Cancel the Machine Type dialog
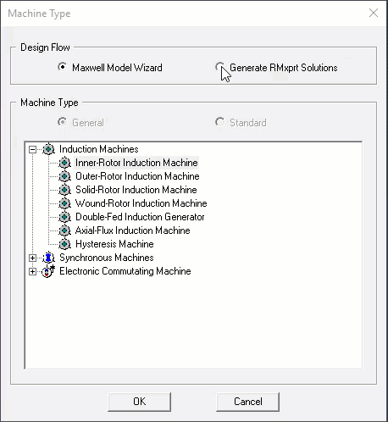This screenshot has height=422, width=388. click(x=247, y=402)
